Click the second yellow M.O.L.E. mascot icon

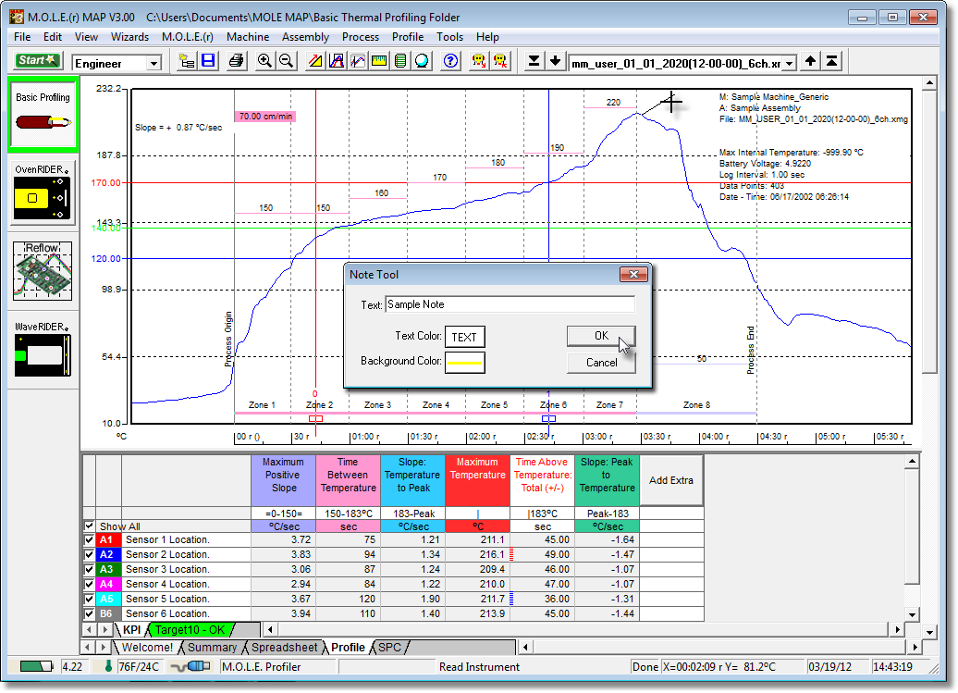(500, 61)
